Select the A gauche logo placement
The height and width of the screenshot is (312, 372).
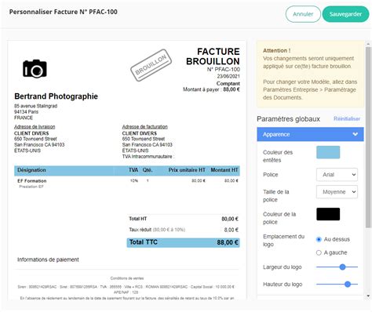(x=319, y=252)
